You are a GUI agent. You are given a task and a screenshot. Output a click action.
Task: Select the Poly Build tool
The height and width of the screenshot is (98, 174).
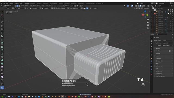[x=2, y=60]
